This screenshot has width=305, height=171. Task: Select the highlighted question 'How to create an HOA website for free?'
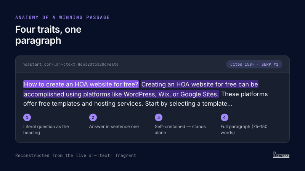click(81, 84)
